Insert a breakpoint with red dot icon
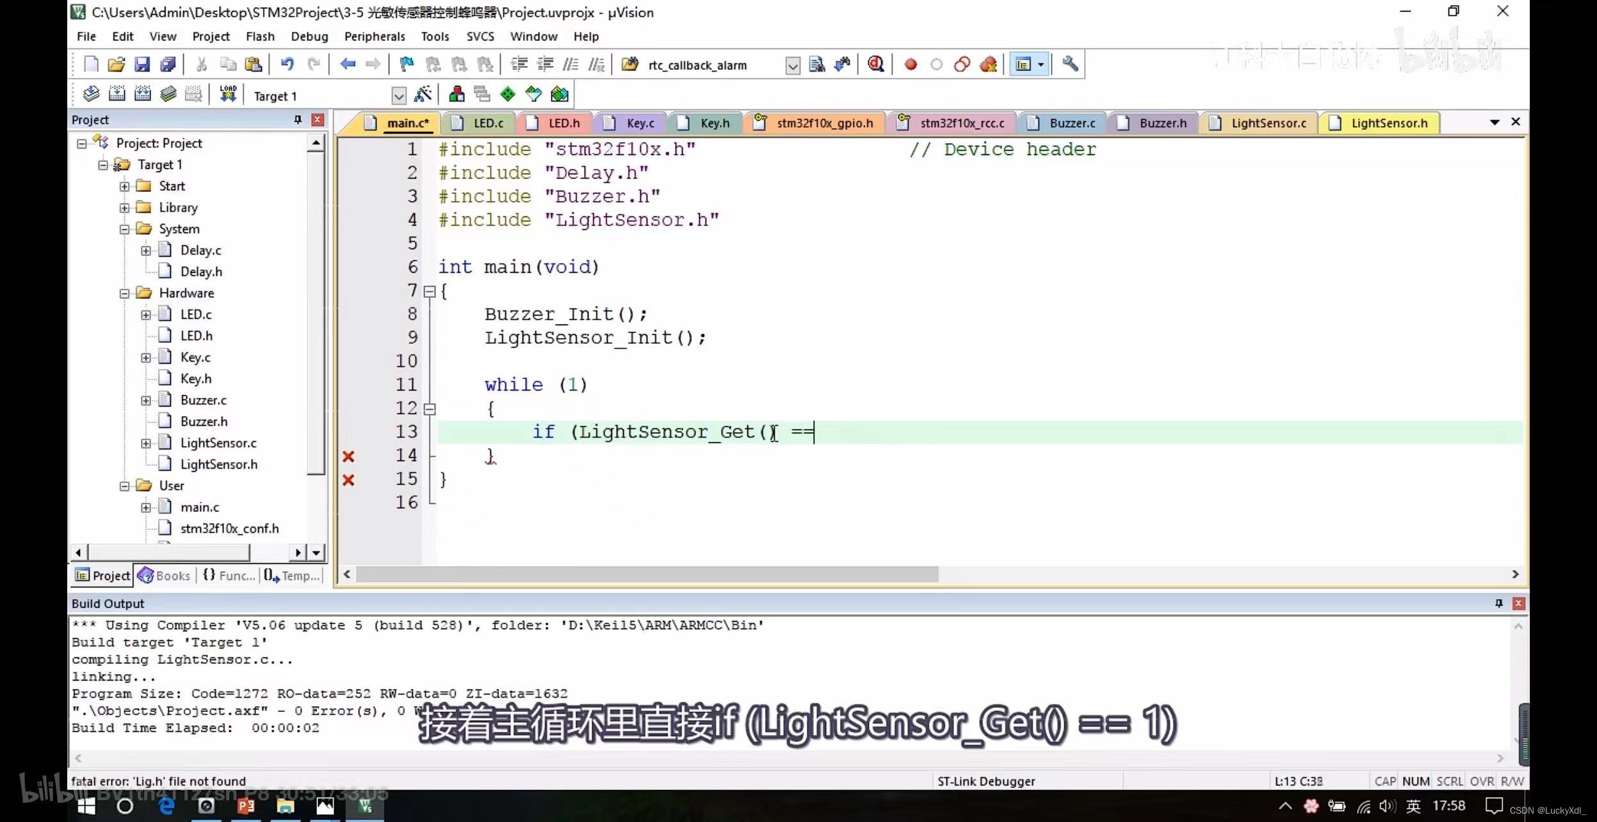Viewport: 1597px width, 822px height. [x=911, y=65]
